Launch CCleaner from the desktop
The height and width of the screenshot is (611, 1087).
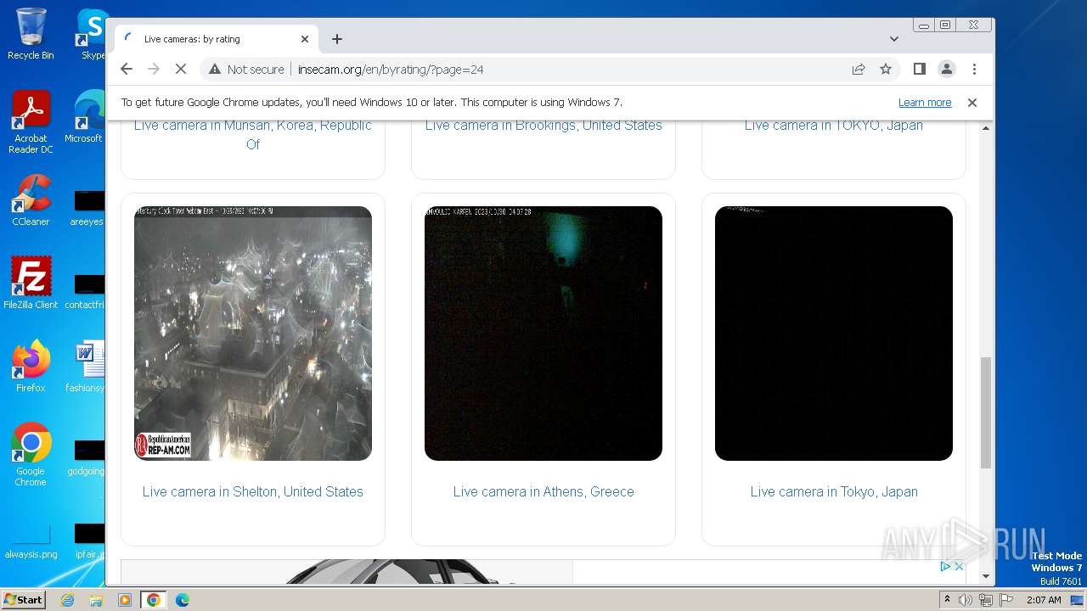[31, 200]
